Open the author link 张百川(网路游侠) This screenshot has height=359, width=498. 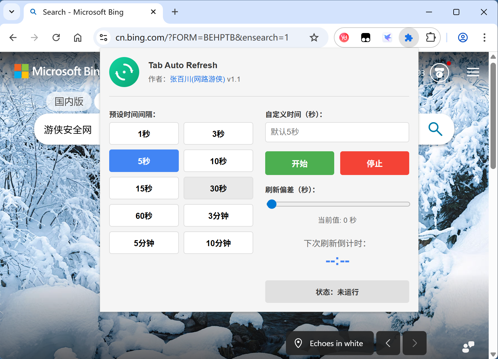click(x=197, y=79)
